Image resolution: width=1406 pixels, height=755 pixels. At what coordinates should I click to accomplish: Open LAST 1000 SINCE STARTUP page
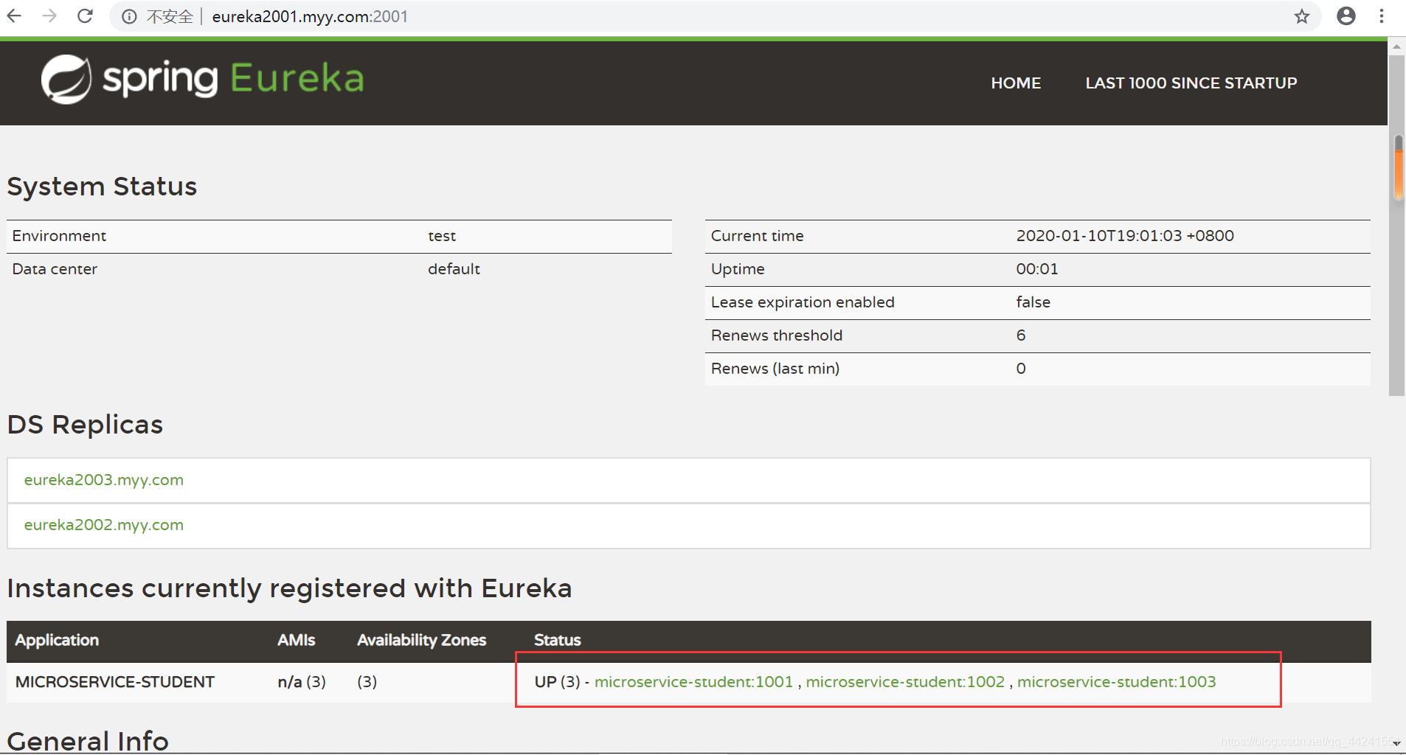click(1191, 83)
